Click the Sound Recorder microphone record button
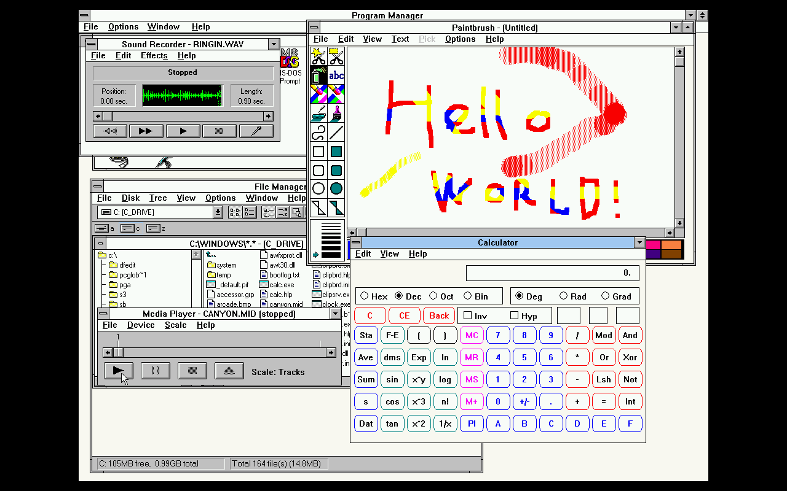 (256, 131)
